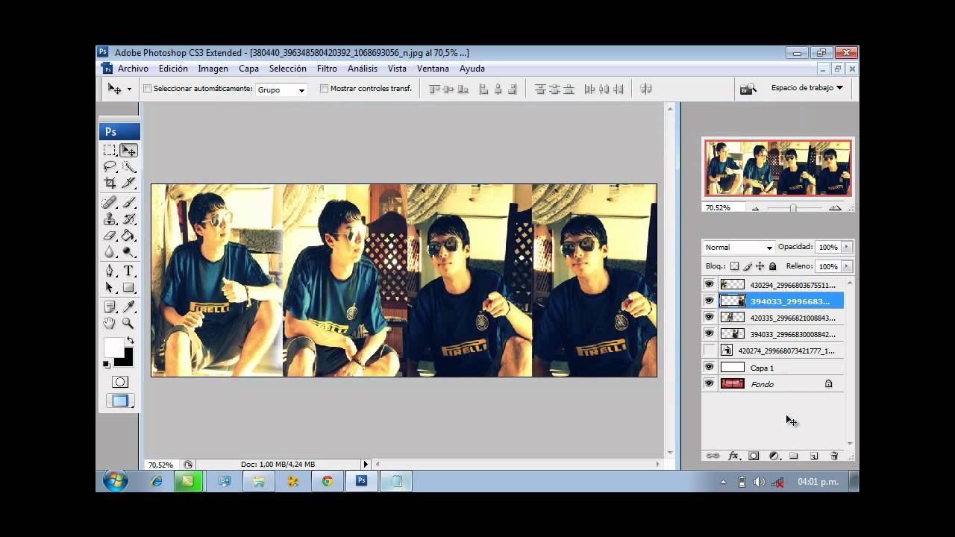Select the Move tool in toolbox
This screenshot has width=955, height=537.
(x=128, y=151)
